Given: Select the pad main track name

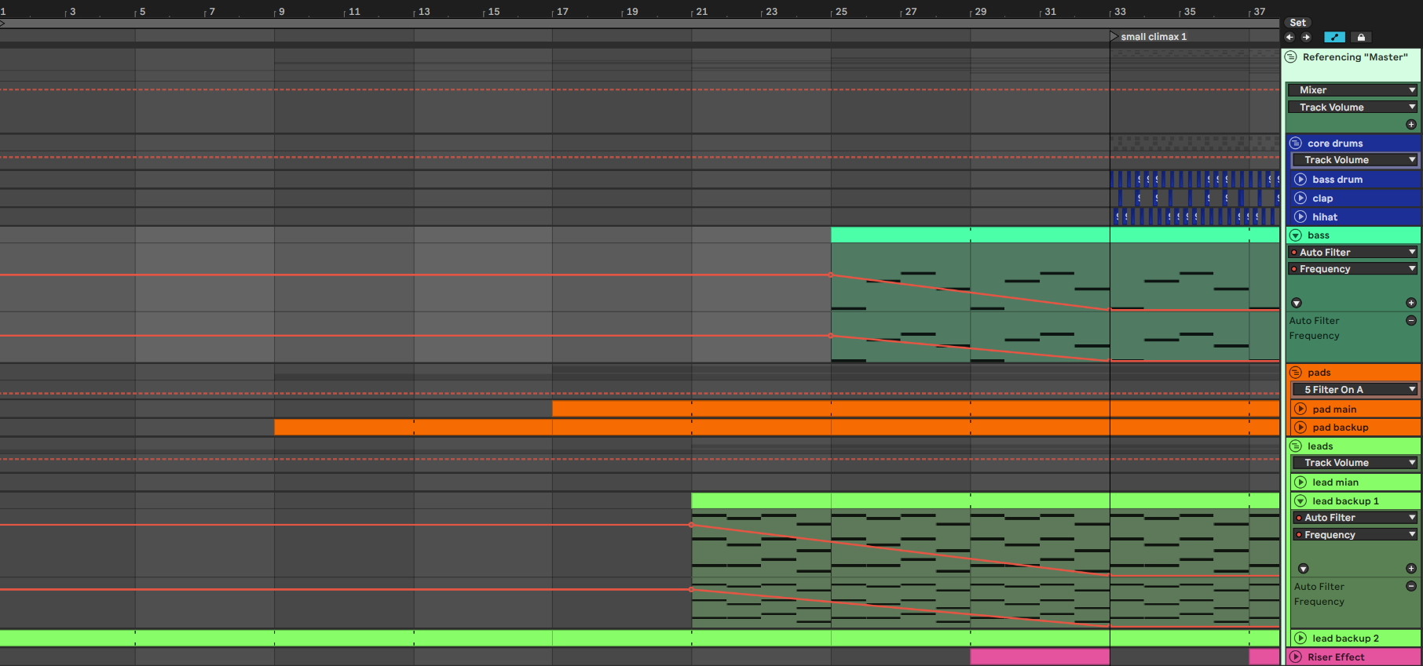Looking at the screenshot, I should [1334, 409].
